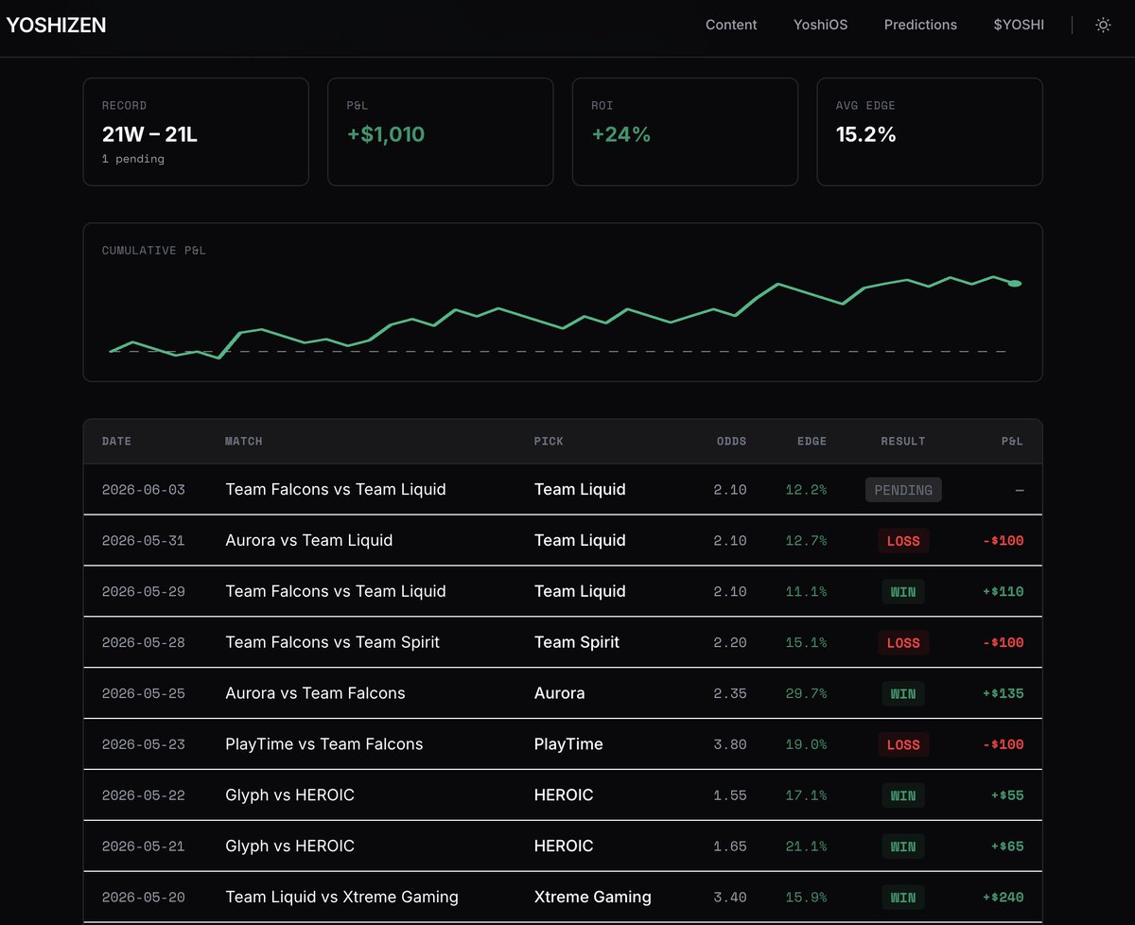Click the EDGE column header
Image resolution: width=1135 pixels, height=925 pixels.
coord(812,442)
